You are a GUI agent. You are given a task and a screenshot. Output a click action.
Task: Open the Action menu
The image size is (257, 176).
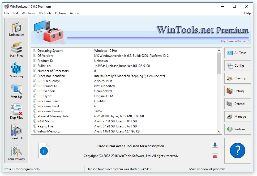click(74, 13)
